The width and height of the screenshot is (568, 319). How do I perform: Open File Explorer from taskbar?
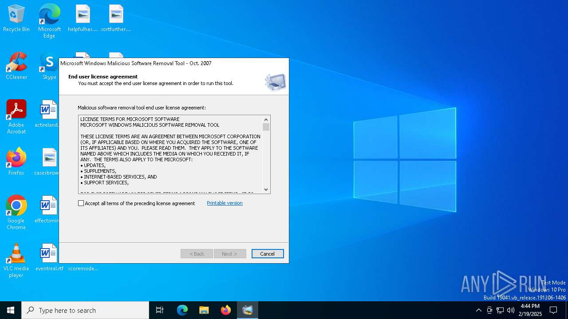point(204,310)
